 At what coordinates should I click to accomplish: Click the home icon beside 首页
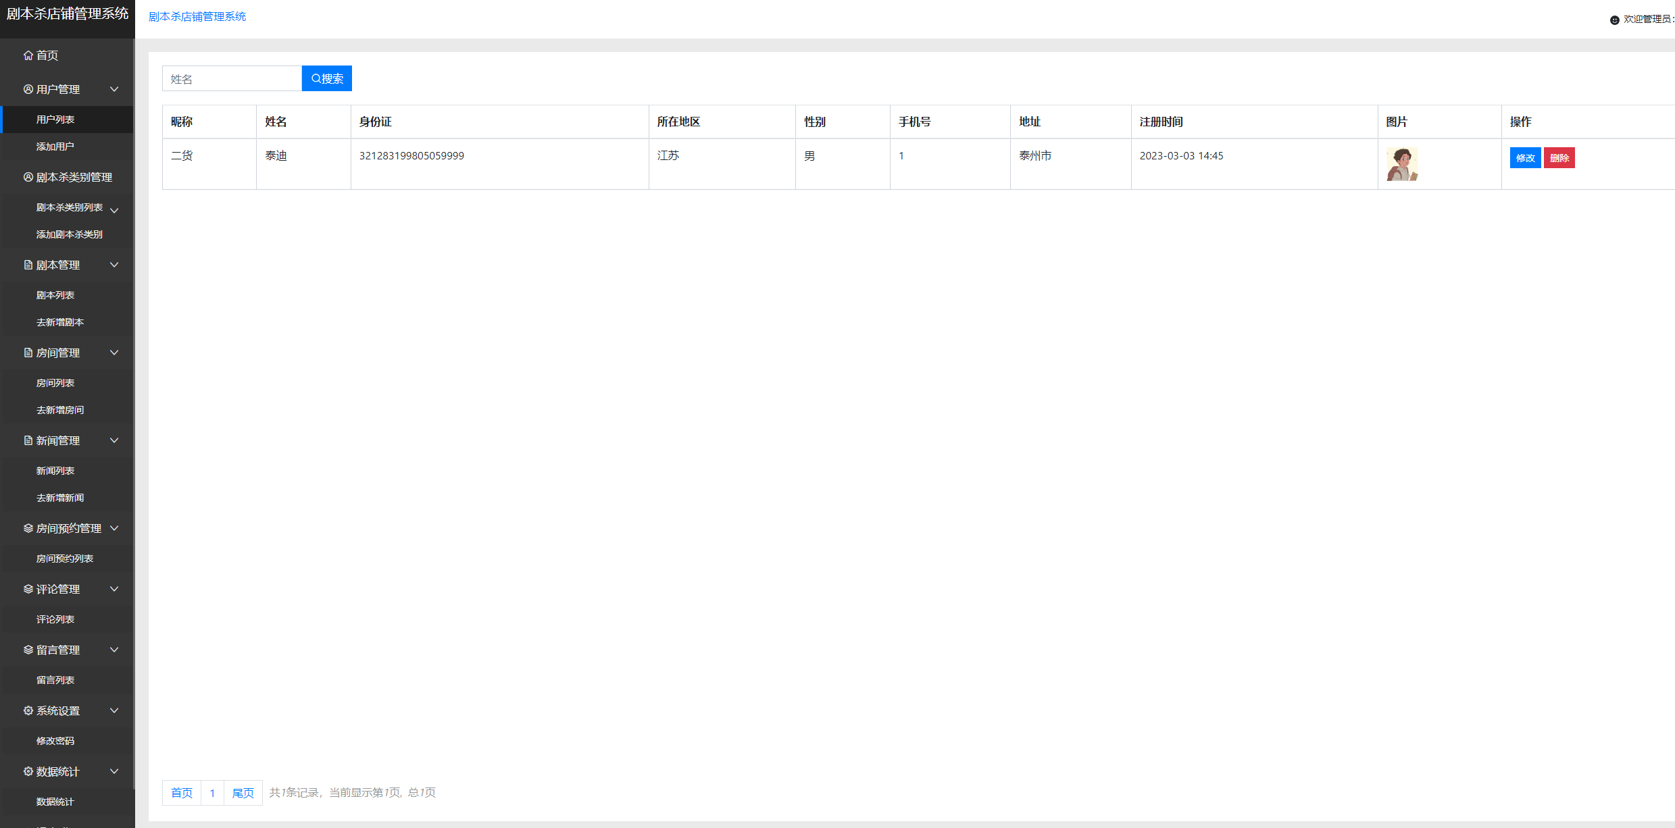click(x=28, y=55)
